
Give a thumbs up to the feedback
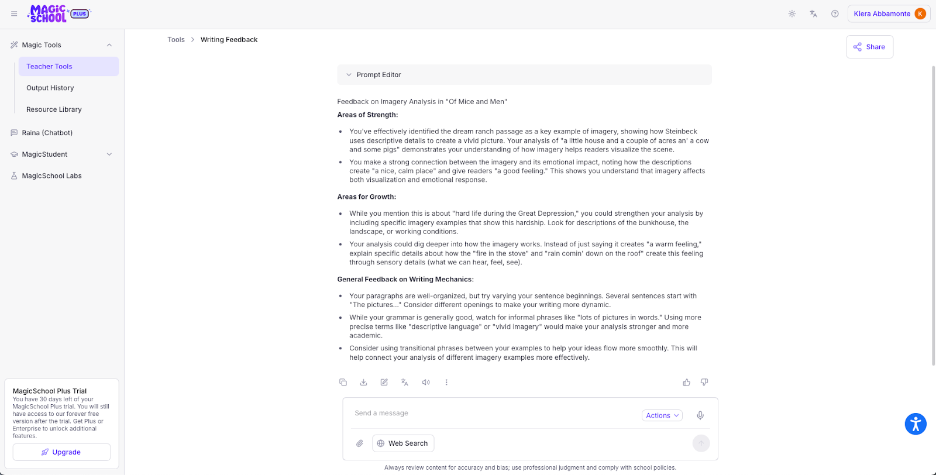[x=686, y=382]
